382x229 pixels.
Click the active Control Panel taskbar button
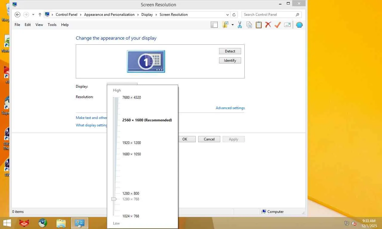point(80,223)
